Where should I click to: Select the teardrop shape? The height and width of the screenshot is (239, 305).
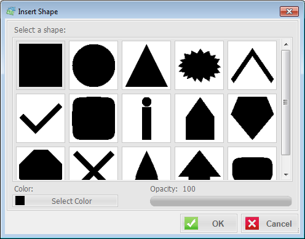pyautogui.click(x=146, y=163)
